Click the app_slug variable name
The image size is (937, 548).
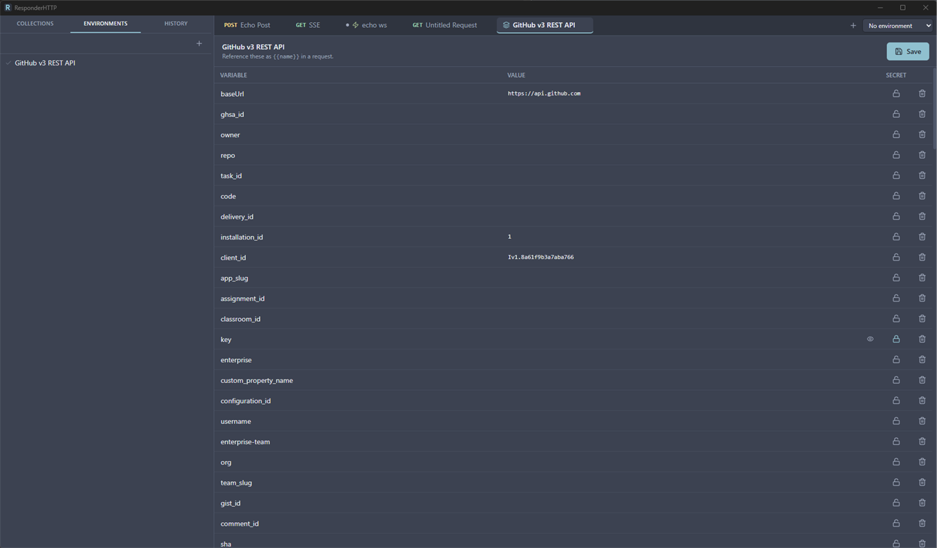[234, 278]
